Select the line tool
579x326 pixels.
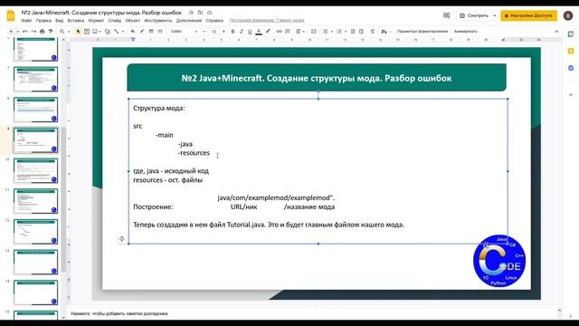click(117, 32)
